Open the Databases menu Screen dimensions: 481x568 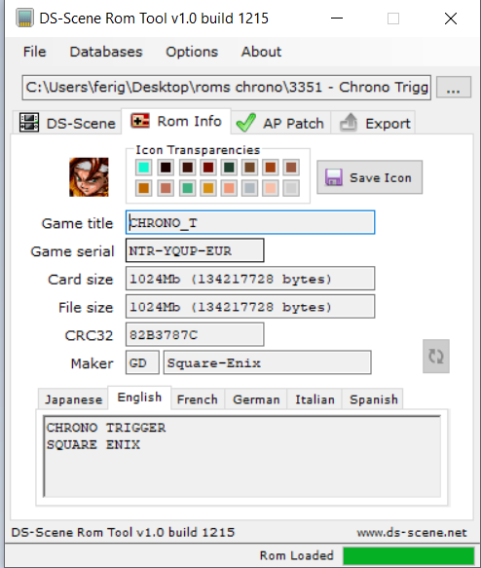pos(106,52)
